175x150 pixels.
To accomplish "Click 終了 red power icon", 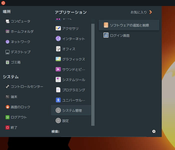I will click(x=7, y=127).
